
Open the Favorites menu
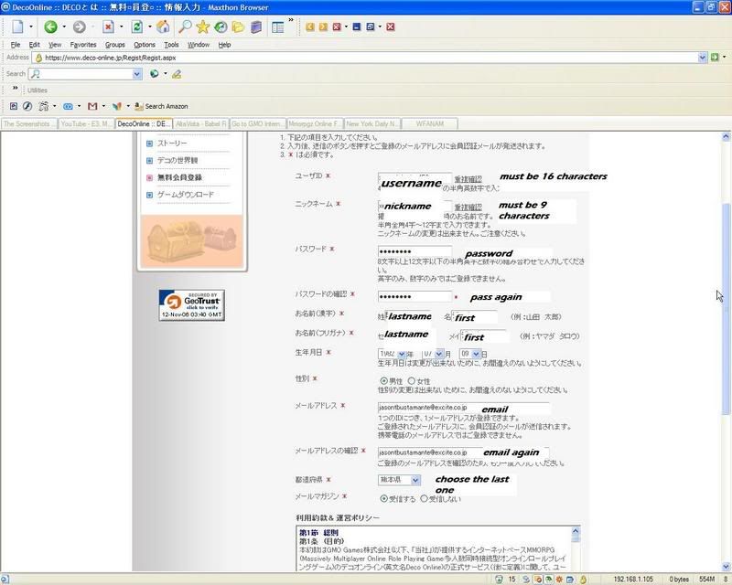pos(83,44)
